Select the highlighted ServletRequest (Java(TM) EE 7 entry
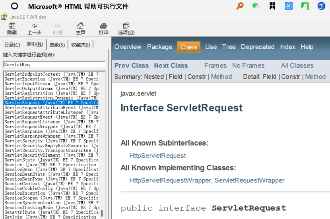Viewport: 330px width, 219px height. (x=51, y=103)
